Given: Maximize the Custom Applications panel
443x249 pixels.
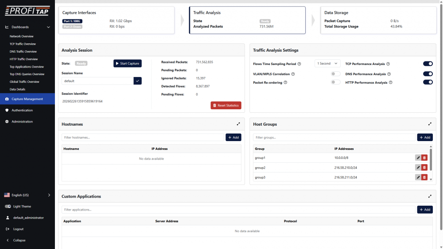Looking at the screenshot, I should tap(430, 196).
